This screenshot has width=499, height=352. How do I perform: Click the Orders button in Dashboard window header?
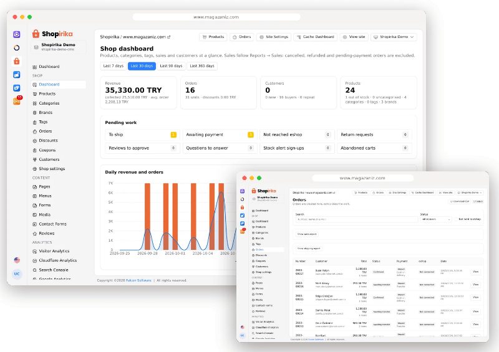[x=242, y=37]
